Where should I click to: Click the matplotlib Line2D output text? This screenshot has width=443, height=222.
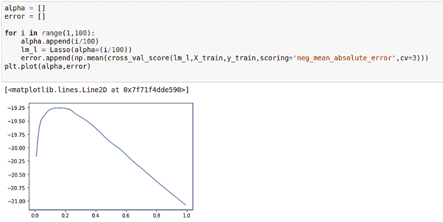(97, 90)
